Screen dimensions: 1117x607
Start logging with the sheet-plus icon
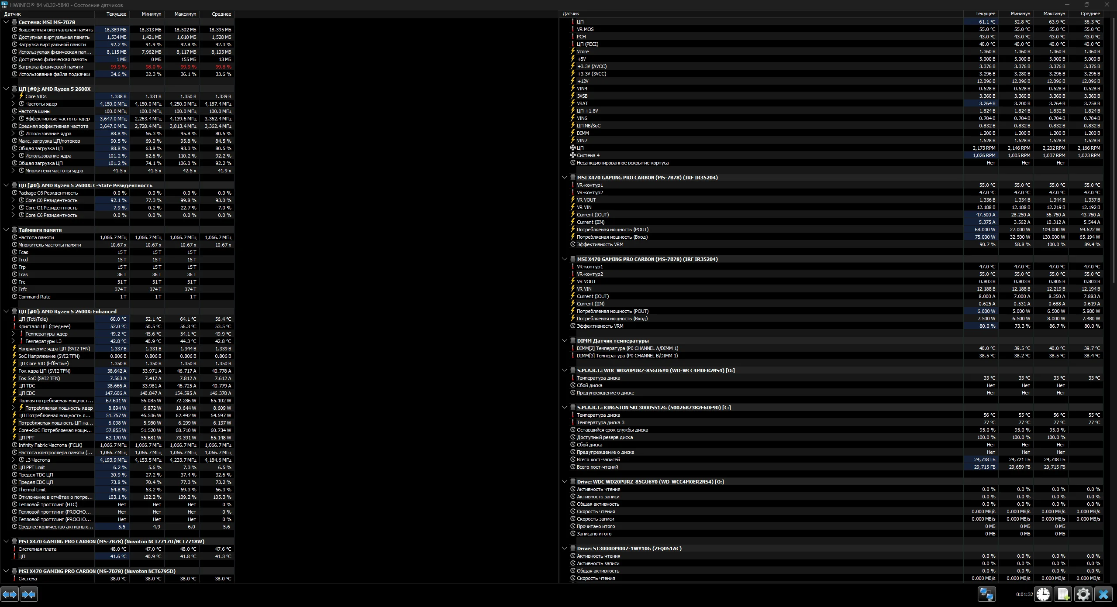point(1063,594)
